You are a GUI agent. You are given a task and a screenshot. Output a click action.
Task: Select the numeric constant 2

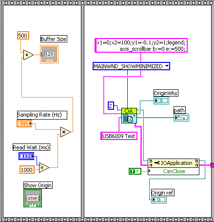pyautogui.click(x=111, y=106)
